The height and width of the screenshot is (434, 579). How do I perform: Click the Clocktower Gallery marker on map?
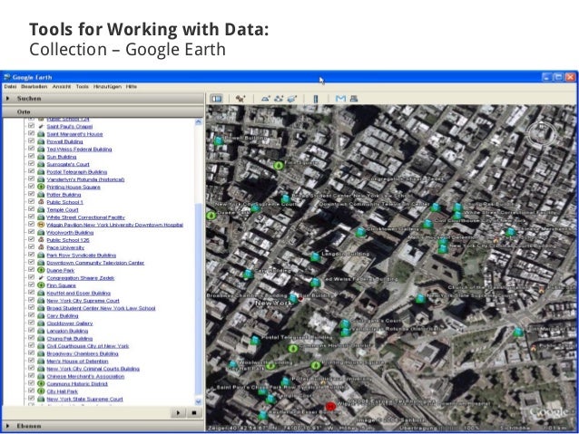[360, 232]
